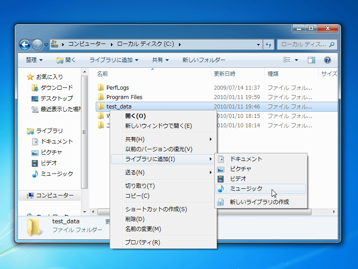Open the ライブラリに追加 toolbar dropdown

[x=114, y=60]
